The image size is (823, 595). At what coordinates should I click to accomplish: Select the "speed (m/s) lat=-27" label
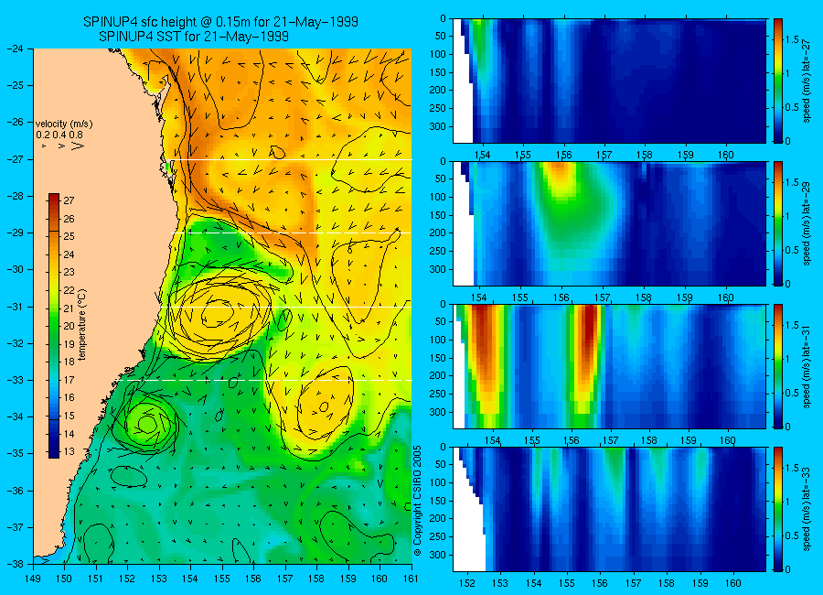click(807, 80)
